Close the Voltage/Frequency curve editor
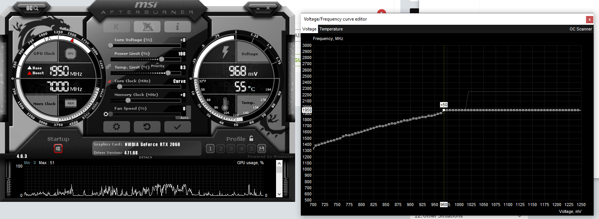Screen dimensions: 599x219 point(589,19)
